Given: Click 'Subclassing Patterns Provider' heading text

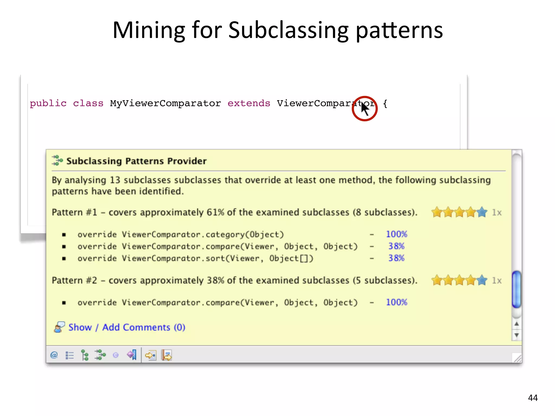Looking at the screenshot, I should 137,161.
